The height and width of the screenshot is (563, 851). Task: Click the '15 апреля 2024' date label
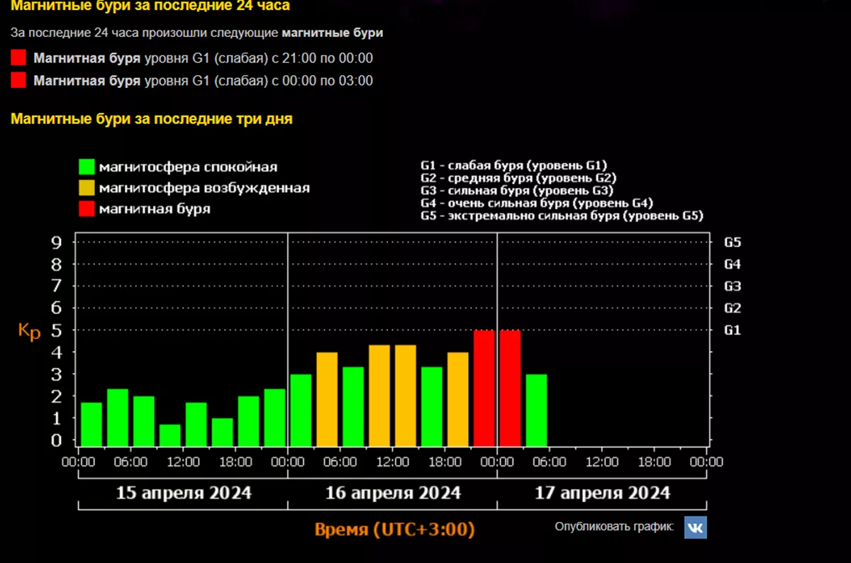point(183,492)
